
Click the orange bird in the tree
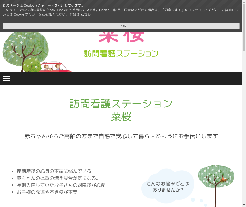(223, 179)
